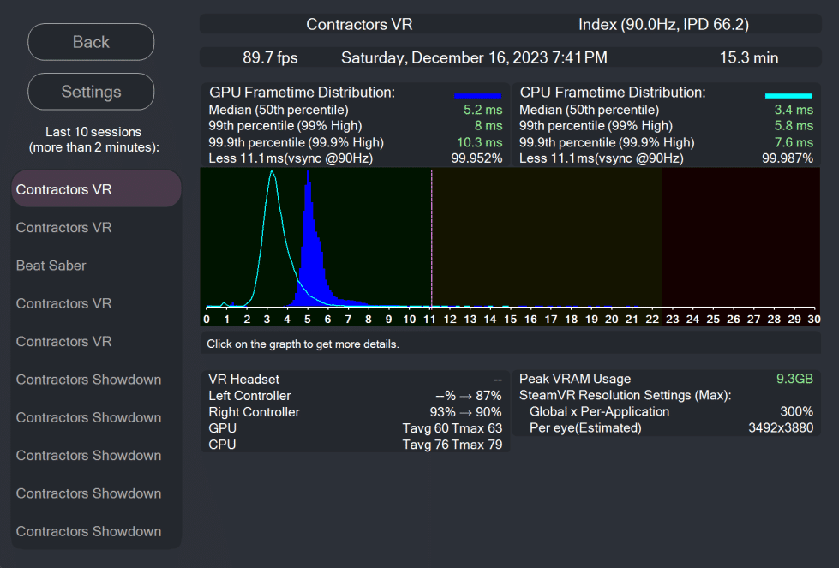The width and height of the screenshot is (839, 568).
Task: Open the fourth session, Contractors VR
Action: coord(96,303)
